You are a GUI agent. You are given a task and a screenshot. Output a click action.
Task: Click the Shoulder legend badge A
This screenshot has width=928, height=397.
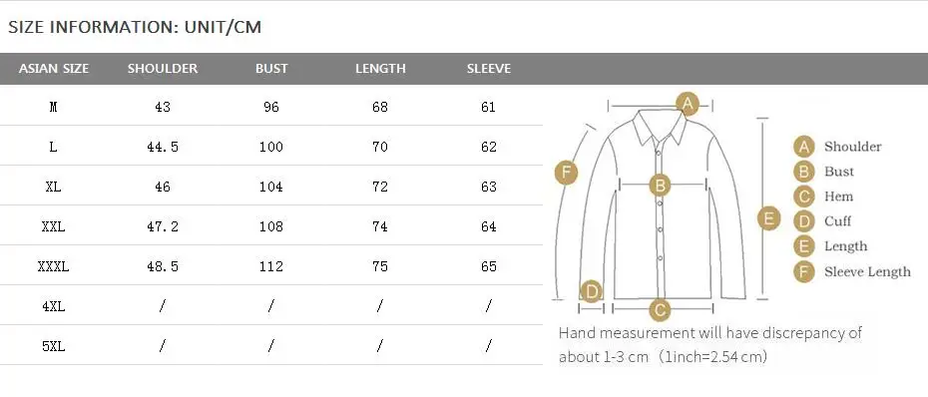803,147
